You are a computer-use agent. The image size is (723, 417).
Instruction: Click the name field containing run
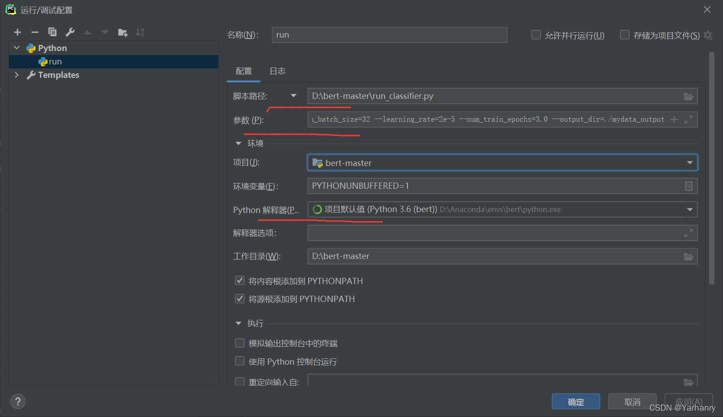pyautogui.click(x=390, y=35)
